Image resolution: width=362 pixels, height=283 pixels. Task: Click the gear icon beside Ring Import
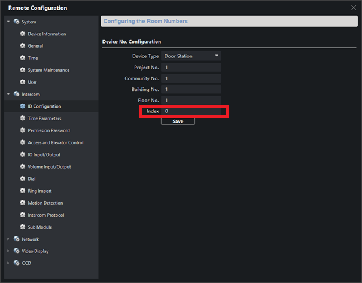pos(23,191)
